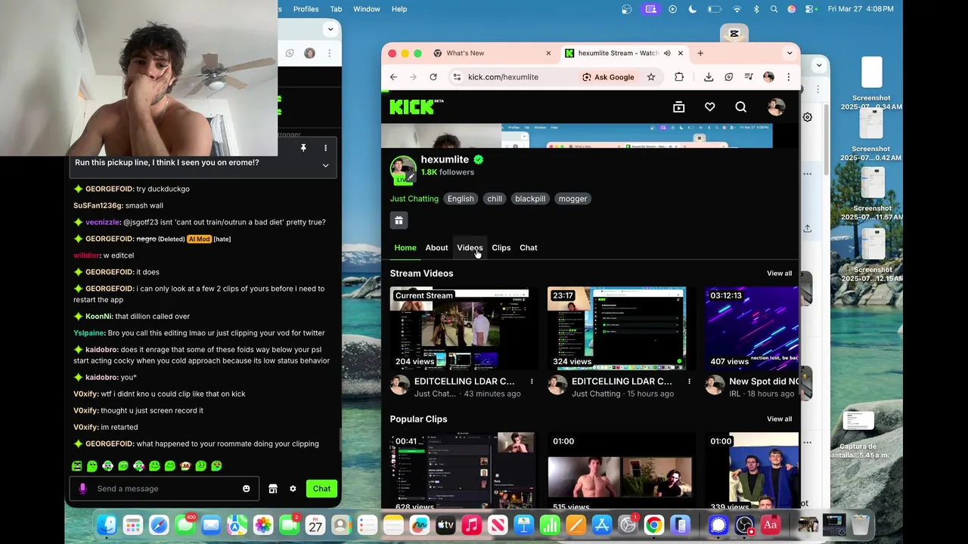Open emoji picker in chat input
Image resolution: width=968 pixels, height=544 pixels.
(246, 489)
